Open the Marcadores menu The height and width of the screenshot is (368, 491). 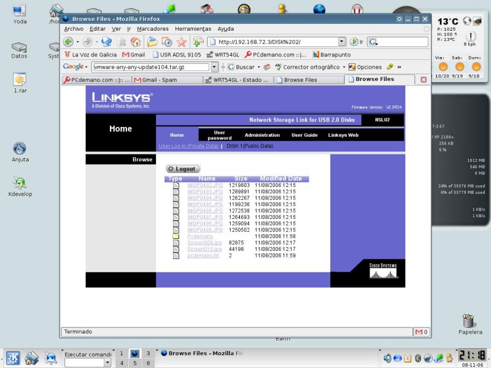point(152,29)
